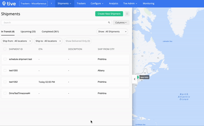The image size is (204, 126).
Task: Switch to In Transit (4) tab
Action: [8, 32]
